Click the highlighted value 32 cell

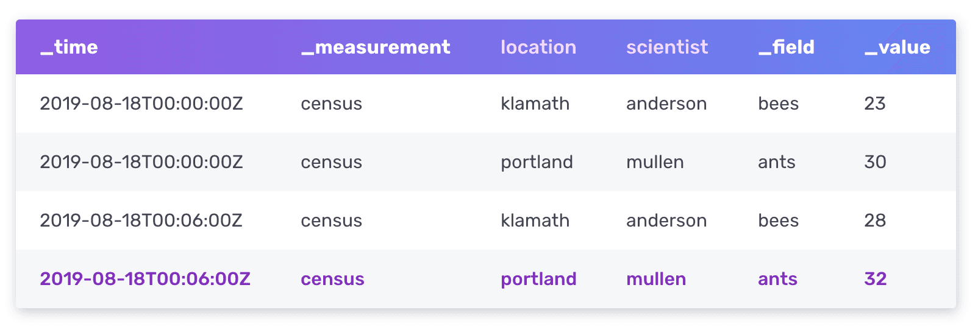[875, 279]
